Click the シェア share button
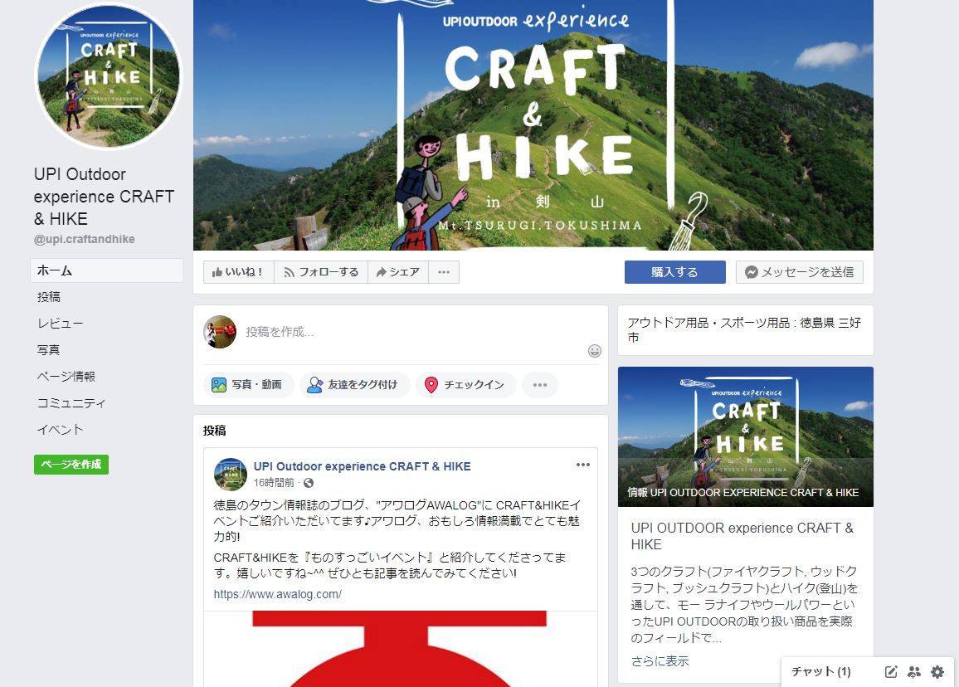Image resolution: width=959 pixels, height=687 pixels. coord(398,272)
